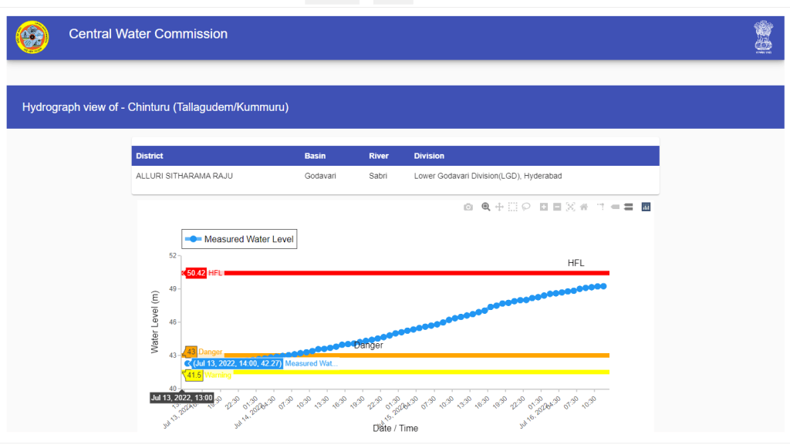Click the Autoscale icon
790x448 pixels.
click(571, 207)
